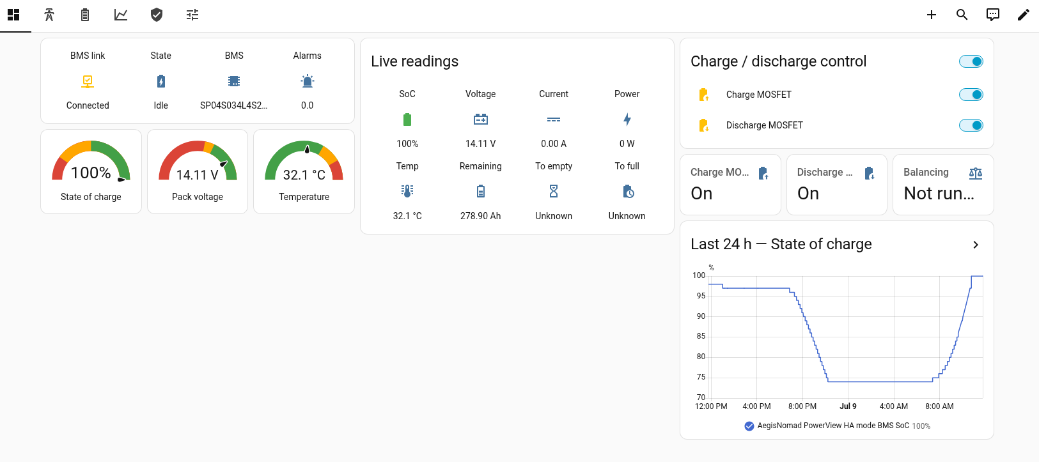This screenshot has width=1039, height=462.
Task: Click the Remaining capacity battery icon
Action: pyautogui.click(x=481, y=191)
